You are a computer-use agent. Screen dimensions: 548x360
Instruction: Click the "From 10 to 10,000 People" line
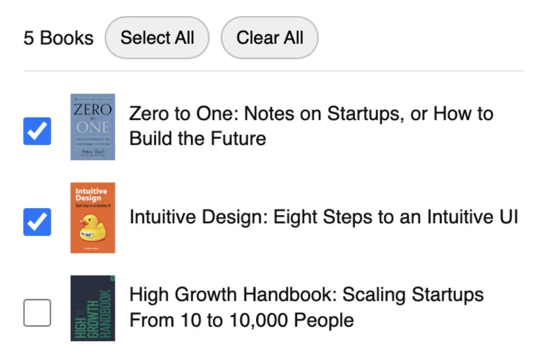[x=242, y=320]
